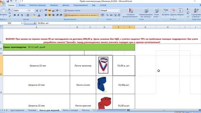The image size is (201, 113).
Task: Open the Acrobat ribbon tab
Action: point(103,5)
